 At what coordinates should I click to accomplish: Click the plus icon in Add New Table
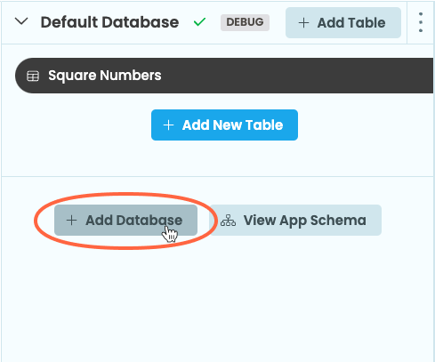click(168, 125)
